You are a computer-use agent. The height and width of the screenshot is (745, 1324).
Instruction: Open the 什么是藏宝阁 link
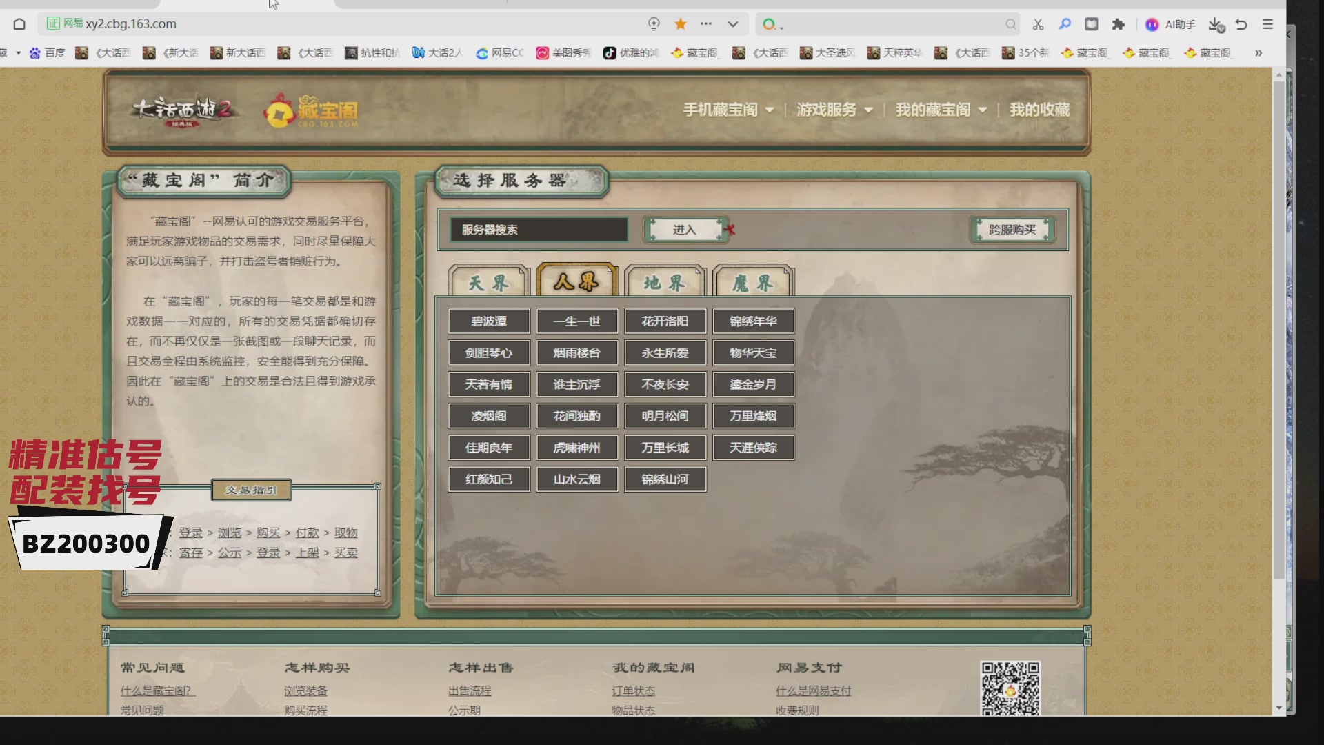156,691
